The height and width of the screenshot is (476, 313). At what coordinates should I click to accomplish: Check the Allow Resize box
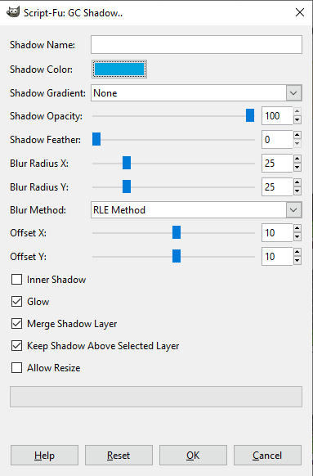16,367
